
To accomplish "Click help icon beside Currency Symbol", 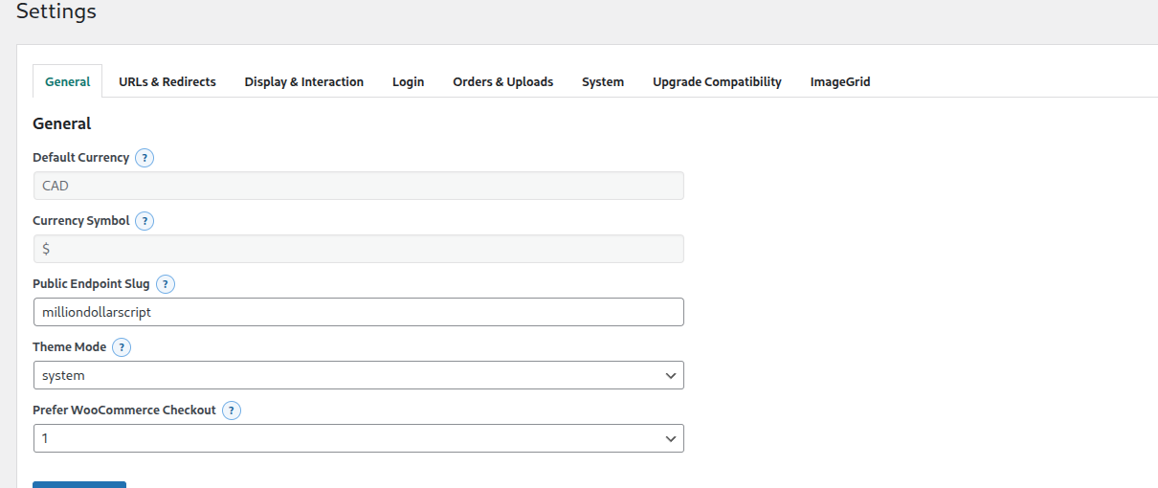I will point(145,221).
